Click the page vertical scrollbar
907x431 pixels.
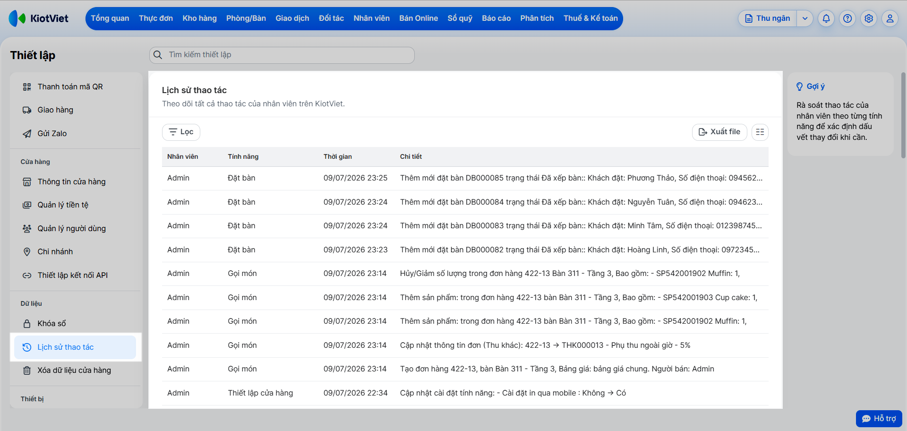click(x=903, y=115)
